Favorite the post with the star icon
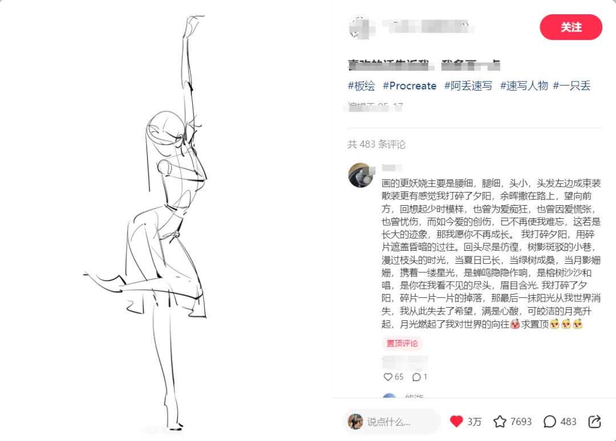The height and width of the screenshot is (441, 616). coord(500,422)
